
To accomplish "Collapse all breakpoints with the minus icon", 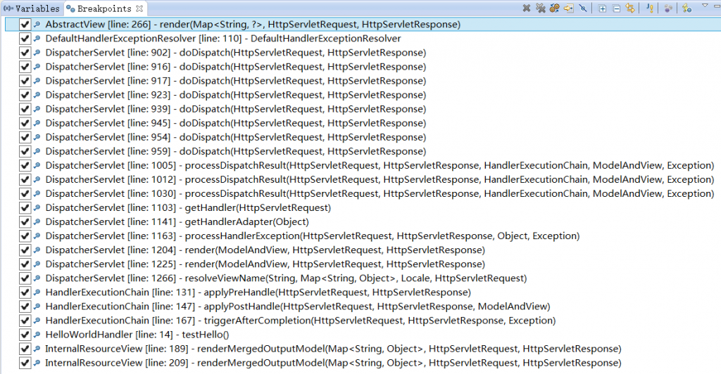I will pos(616,8).
